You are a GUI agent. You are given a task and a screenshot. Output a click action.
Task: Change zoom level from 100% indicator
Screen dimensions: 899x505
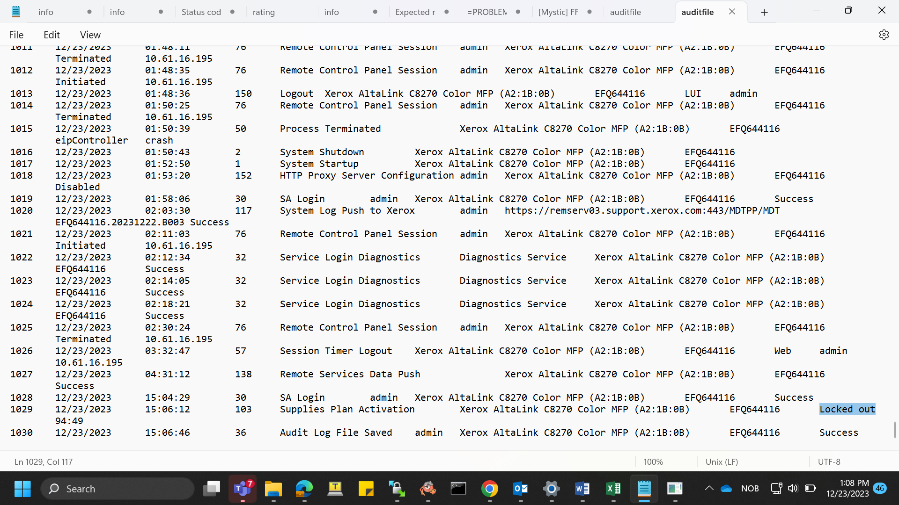[x=653, y=462]
